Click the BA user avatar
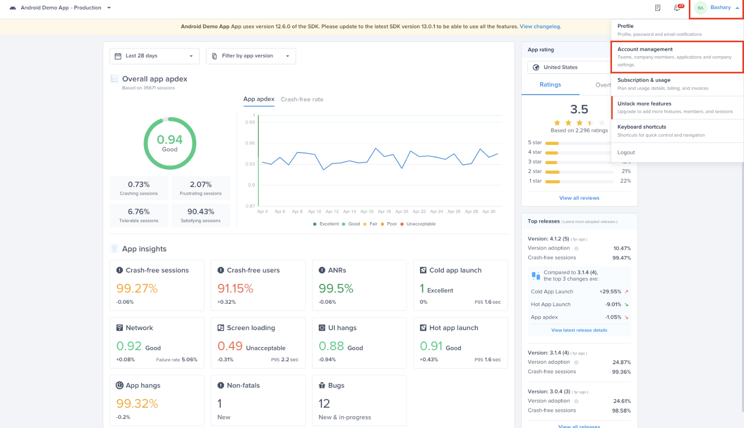 coord(700,8)
